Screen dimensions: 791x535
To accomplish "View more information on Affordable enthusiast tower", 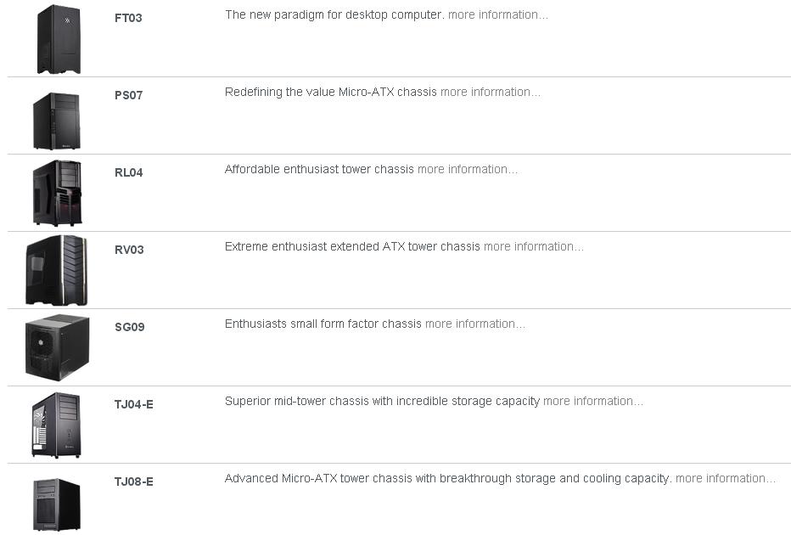I will [x=467, y=169].
